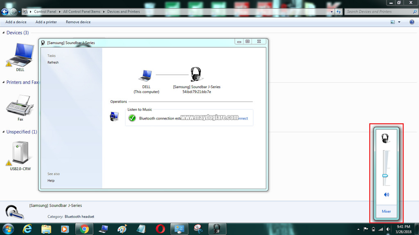Click the volume slider handle

tap(385, 176)
